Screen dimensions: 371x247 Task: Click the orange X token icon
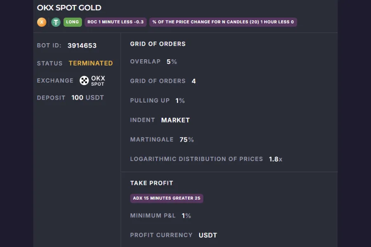pos(42,22)
